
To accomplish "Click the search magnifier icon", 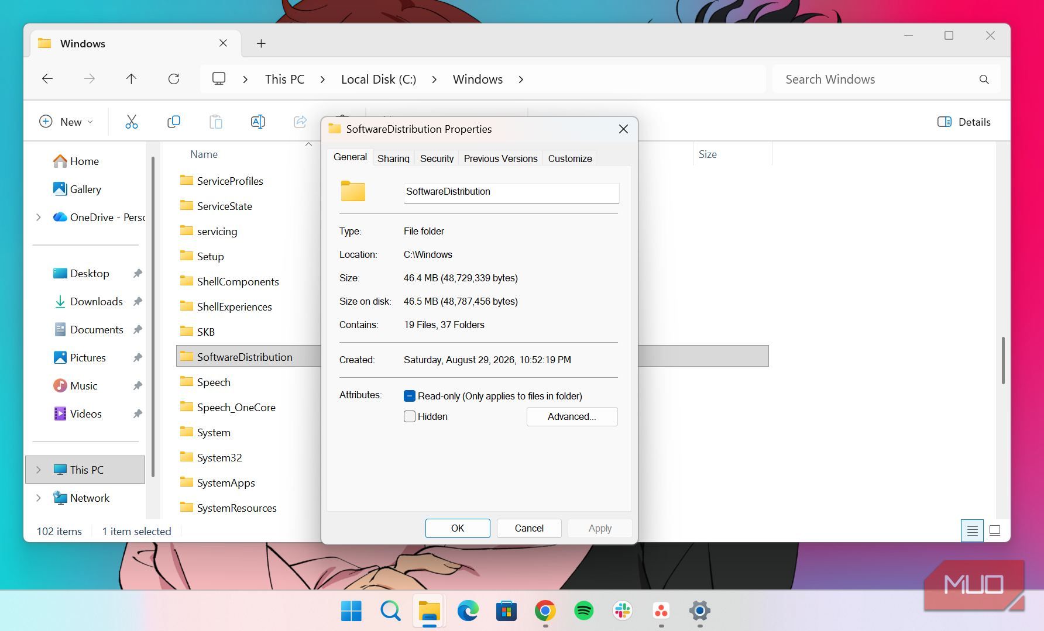I will click(984, 80).
